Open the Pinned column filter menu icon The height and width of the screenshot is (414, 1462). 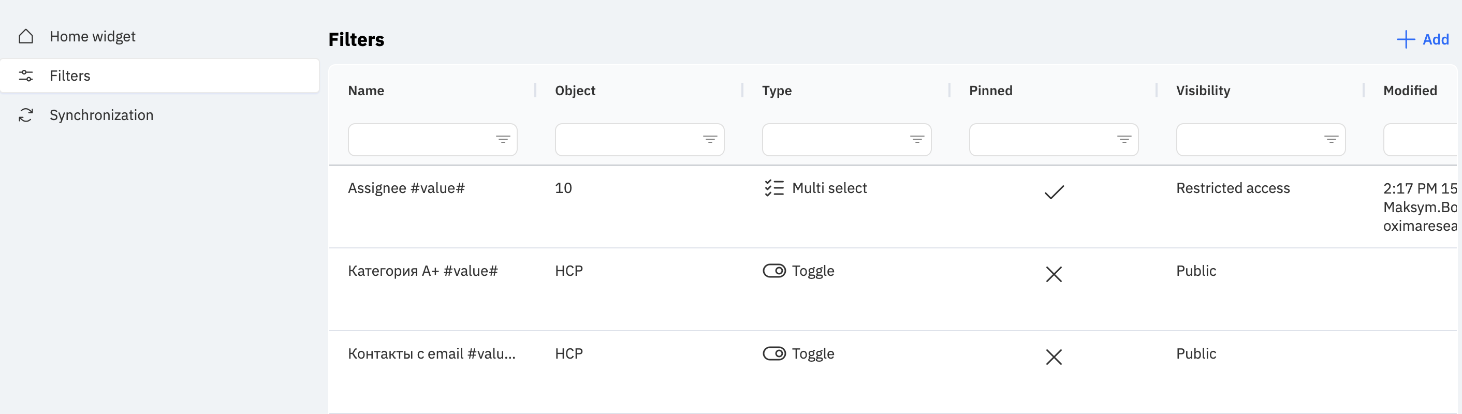click(x=1124, y=140)
